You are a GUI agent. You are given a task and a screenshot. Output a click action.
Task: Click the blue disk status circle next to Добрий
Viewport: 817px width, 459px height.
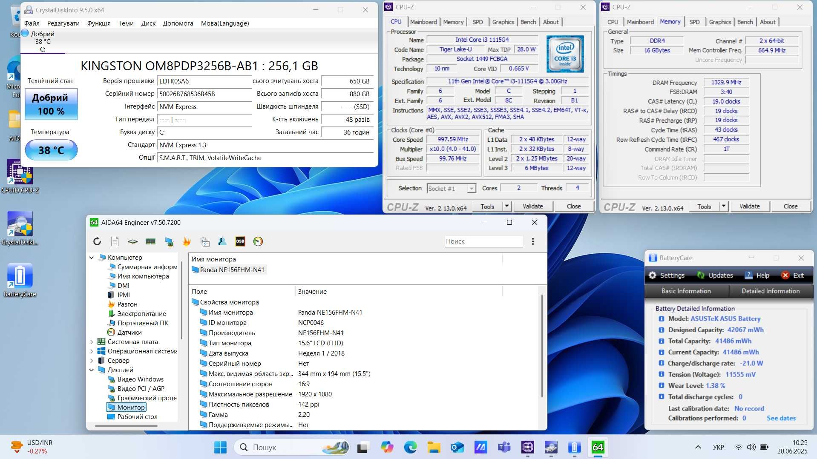coord(25,33)
